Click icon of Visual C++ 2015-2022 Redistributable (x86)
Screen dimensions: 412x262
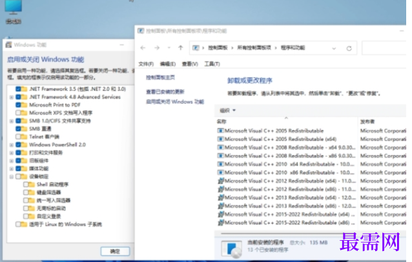point(221,223)
